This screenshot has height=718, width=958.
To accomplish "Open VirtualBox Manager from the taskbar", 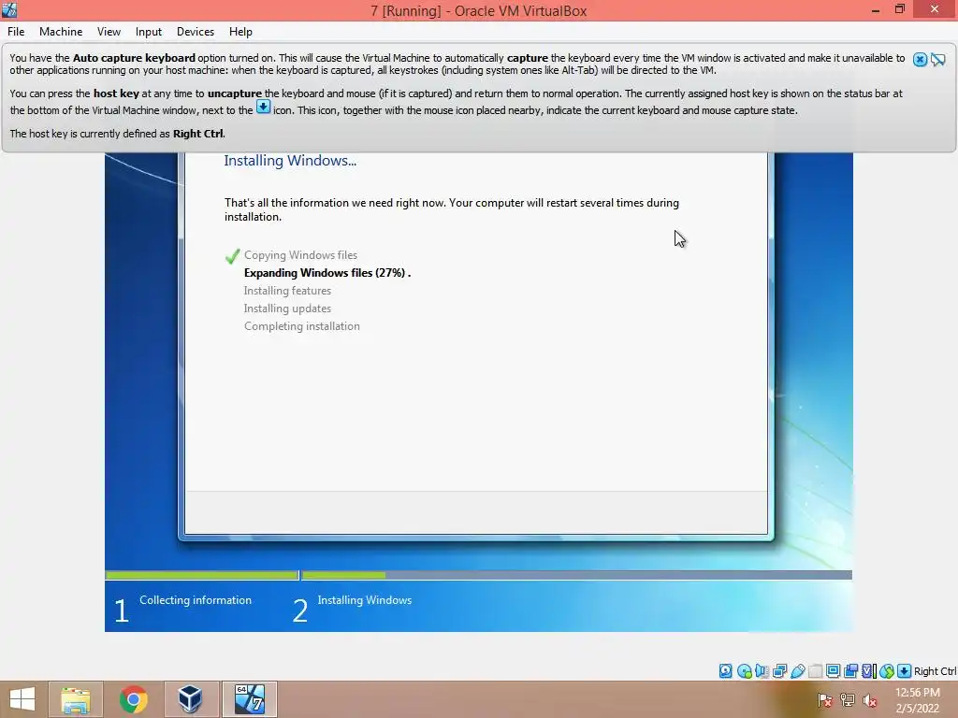I will (x=191, y=699).
